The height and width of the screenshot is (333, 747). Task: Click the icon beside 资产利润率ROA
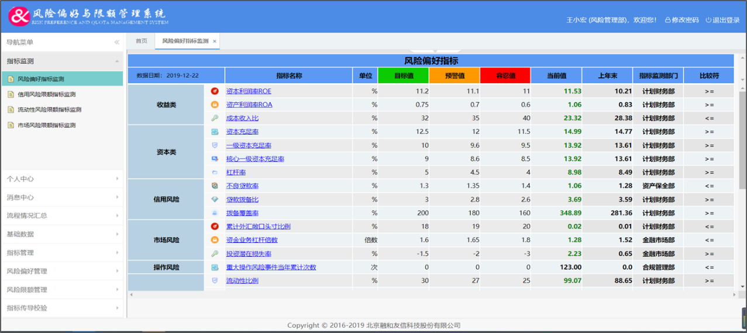click(x=215, y=105)
